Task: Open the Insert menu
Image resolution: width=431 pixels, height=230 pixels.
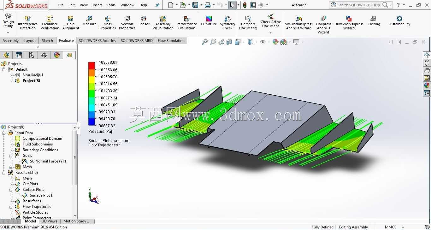Action: coord(97,5)
